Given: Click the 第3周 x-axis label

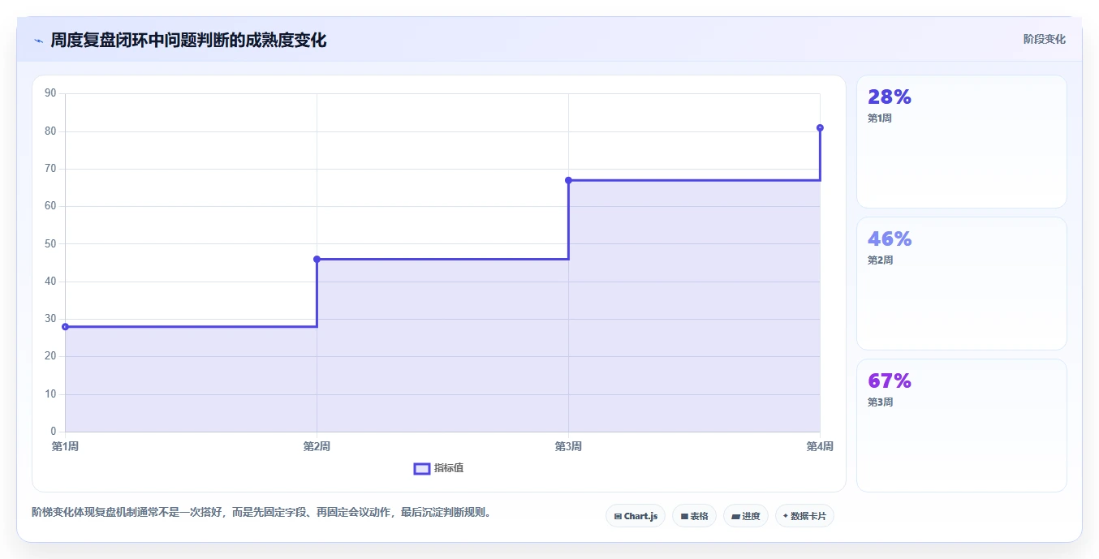Looking at the screenshot, I should [568, 446].
